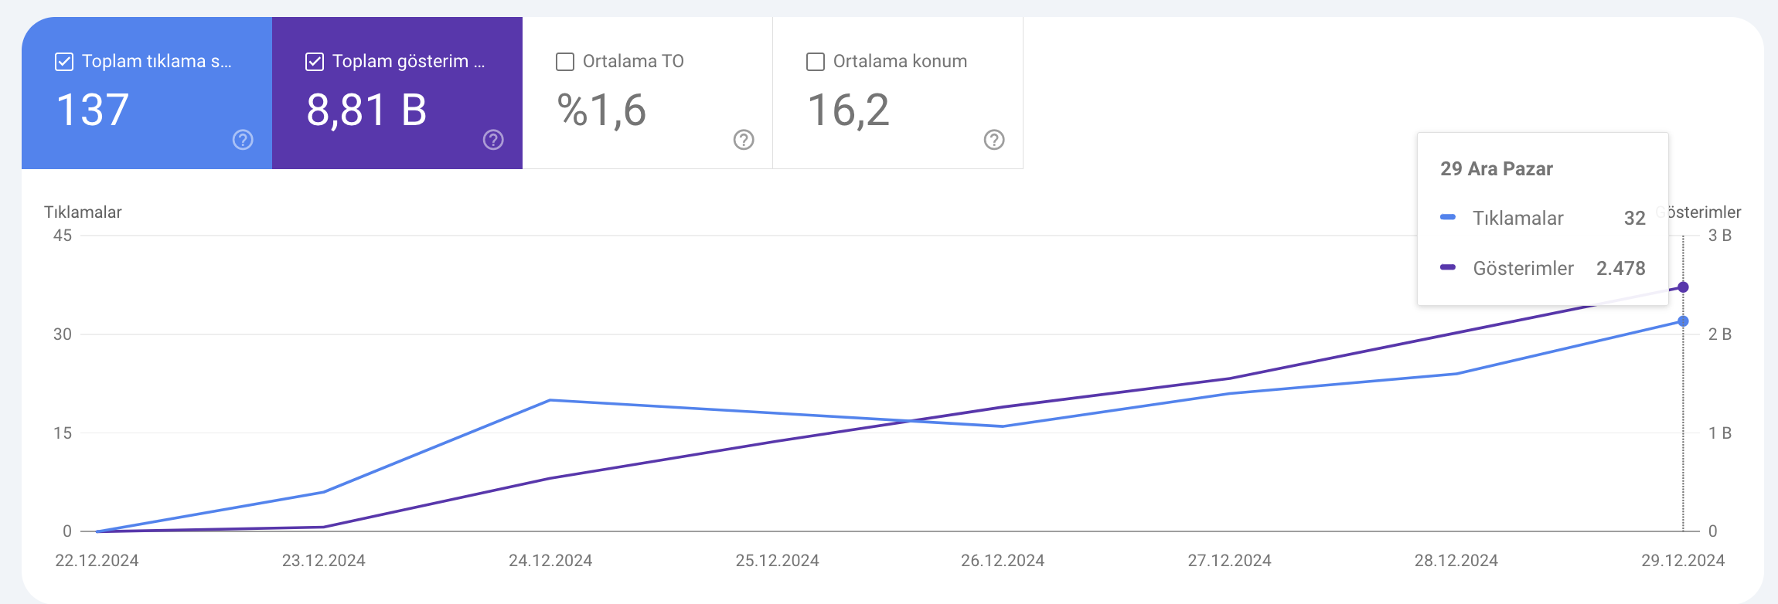Viewport: 1778px width, 604px height.
Task: Click purple Gösterimler swatch in tooltip
Action: (1448, 267)
